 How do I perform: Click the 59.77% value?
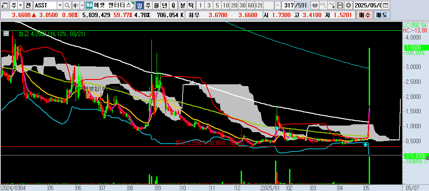coord(123,15)
